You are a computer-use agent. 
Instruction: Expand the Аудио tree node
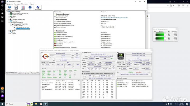click(9, 30)
